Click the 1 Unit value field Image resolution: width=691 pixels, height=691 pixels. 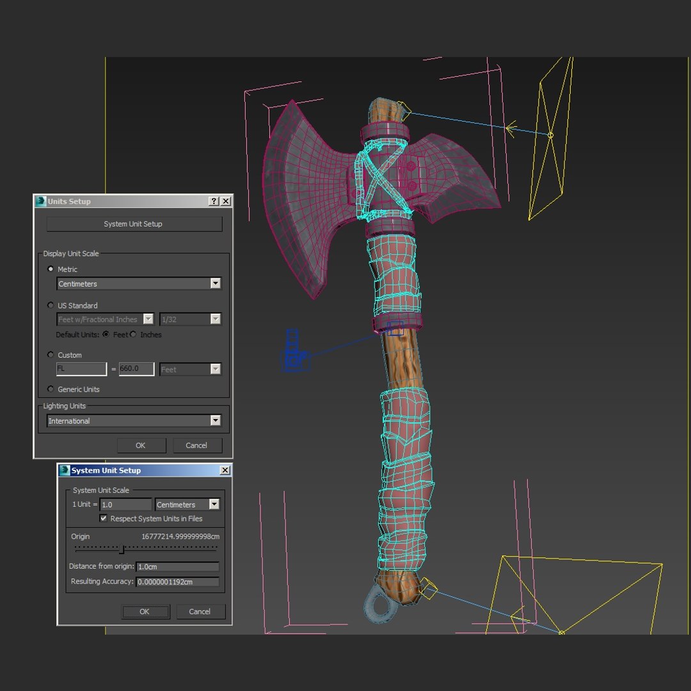coord(125,505)
